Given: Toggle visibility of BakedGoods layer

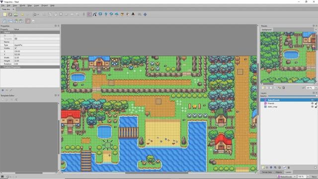Looking at the screenshot, I should pos(313,100).
